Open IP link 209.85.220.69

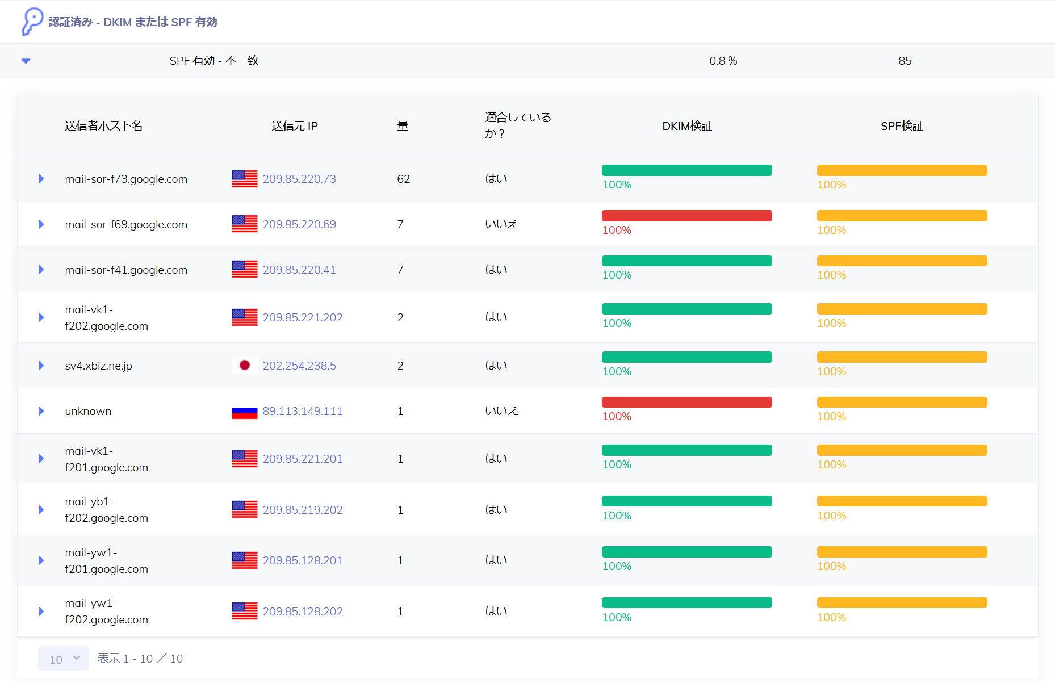point(299,224)
